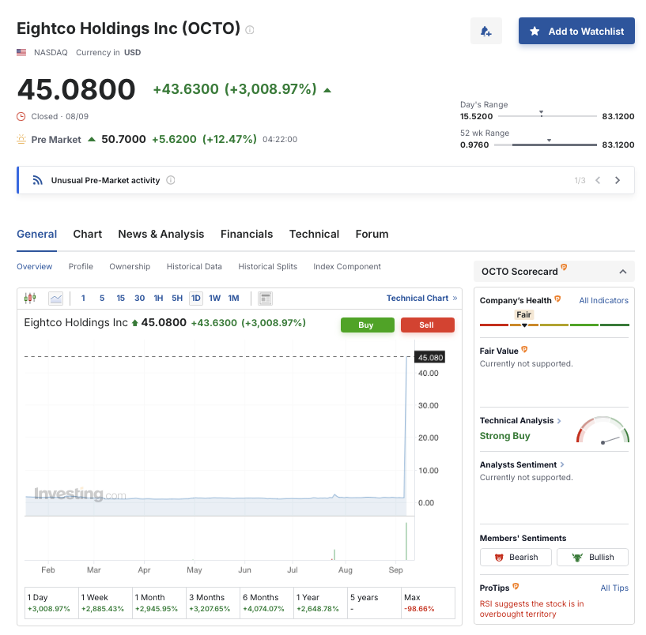This screenshot has width=646, height=635.
Task: Open All Tips link
Action: (x=614, y=588)
